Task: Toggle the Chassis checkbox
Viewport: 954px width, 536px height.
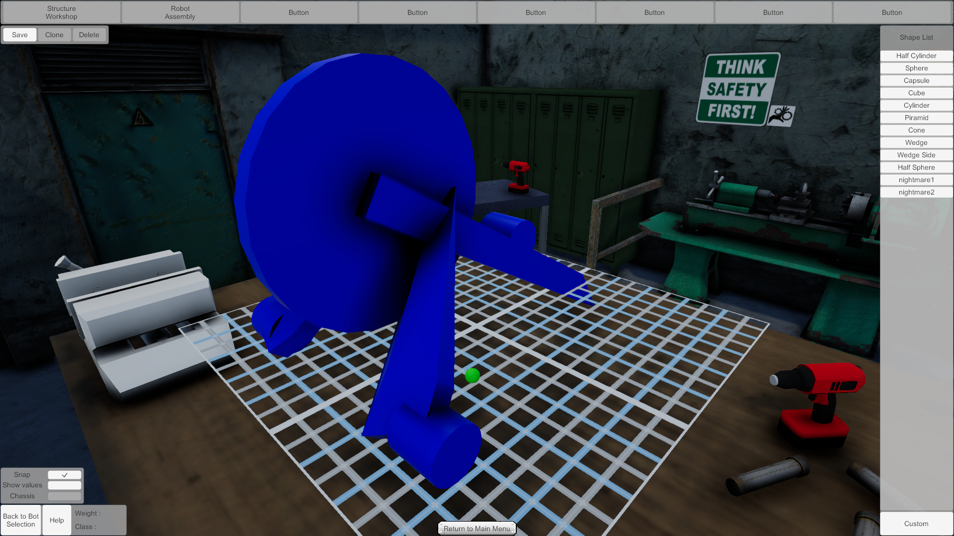Action: [65, 496]
